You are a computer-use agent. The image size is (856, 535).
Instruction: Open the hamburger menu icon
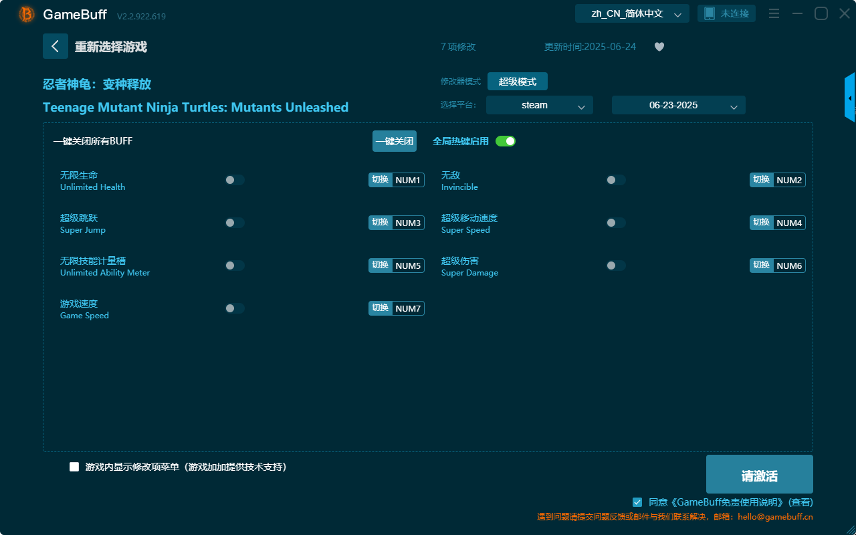point(774,13)
